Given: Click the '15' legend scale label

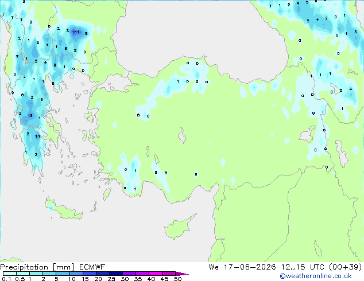Looking at the screenshot, I should (x=85, y=279).
